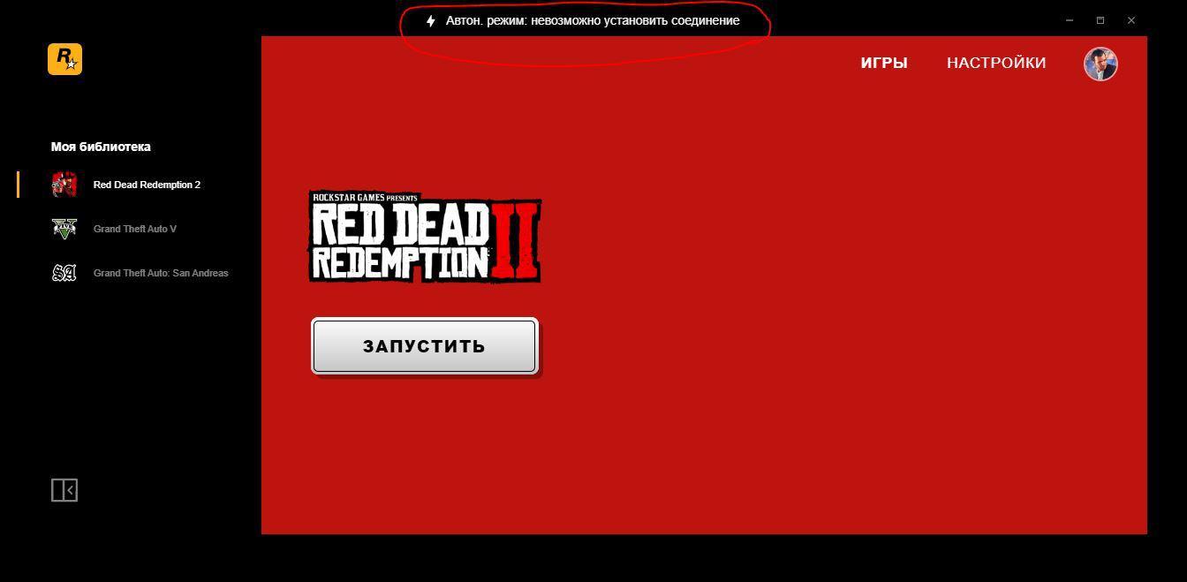Click the Моя библиотека heading
Screen dimensions: 1187x582
click(x=101, y=147)
